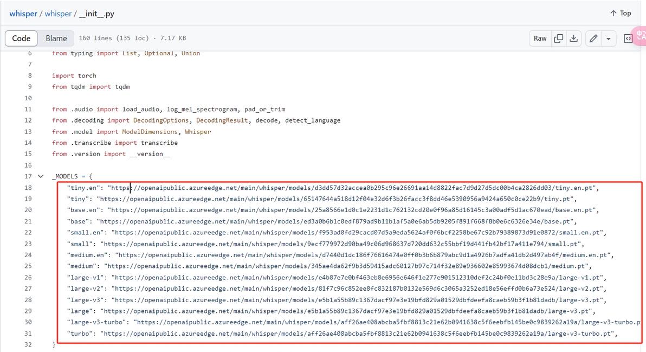The width and height of the screenshot is (646, 352).
Task: Open the whisper folder breadcrumb
Action: [58, 14]
